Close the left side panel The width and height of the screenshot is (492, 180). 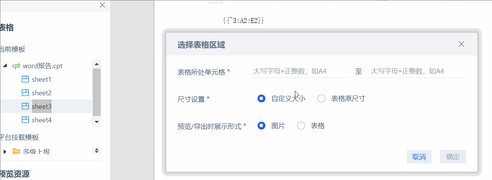tap(102, 5)
